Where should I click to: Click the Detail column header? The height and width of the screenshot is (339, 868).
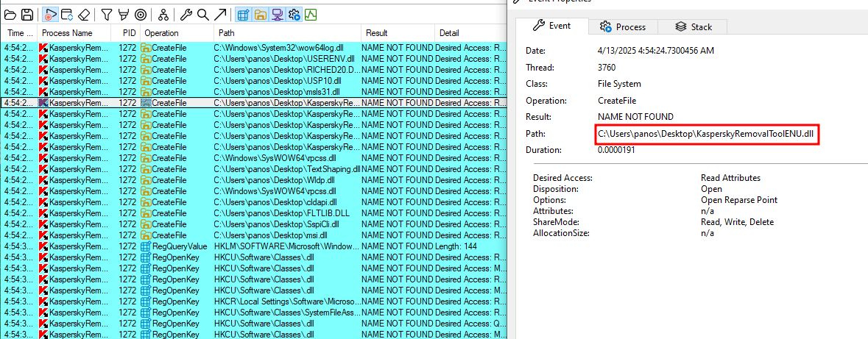click(470, 33)
